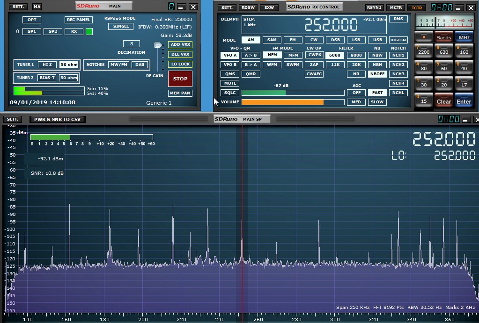Select Tuner 2 50 ohm input
This screenshot has height=323, width=479.
[x=69, y=78]
